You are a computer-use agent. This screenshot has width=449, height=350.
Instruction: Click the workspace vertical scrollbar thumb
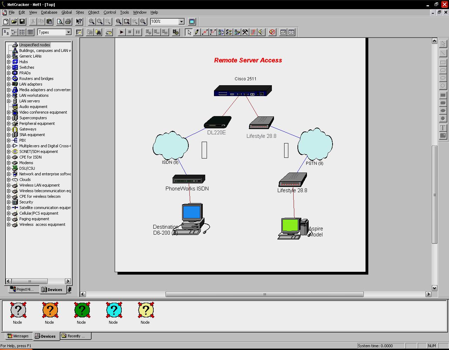[434, 194]
